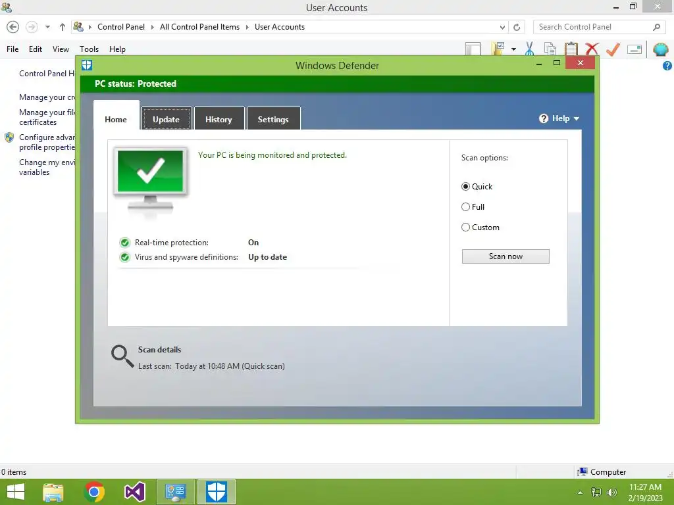Click the Help question mark in Defender
The width and height of the screenshot is (674, 505).
543,118
